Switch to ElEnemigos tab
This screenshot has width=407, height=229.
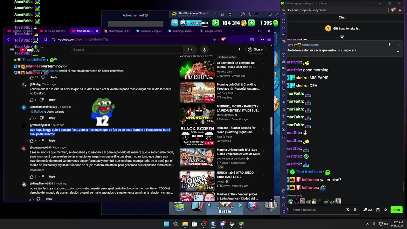pos(117,31)
